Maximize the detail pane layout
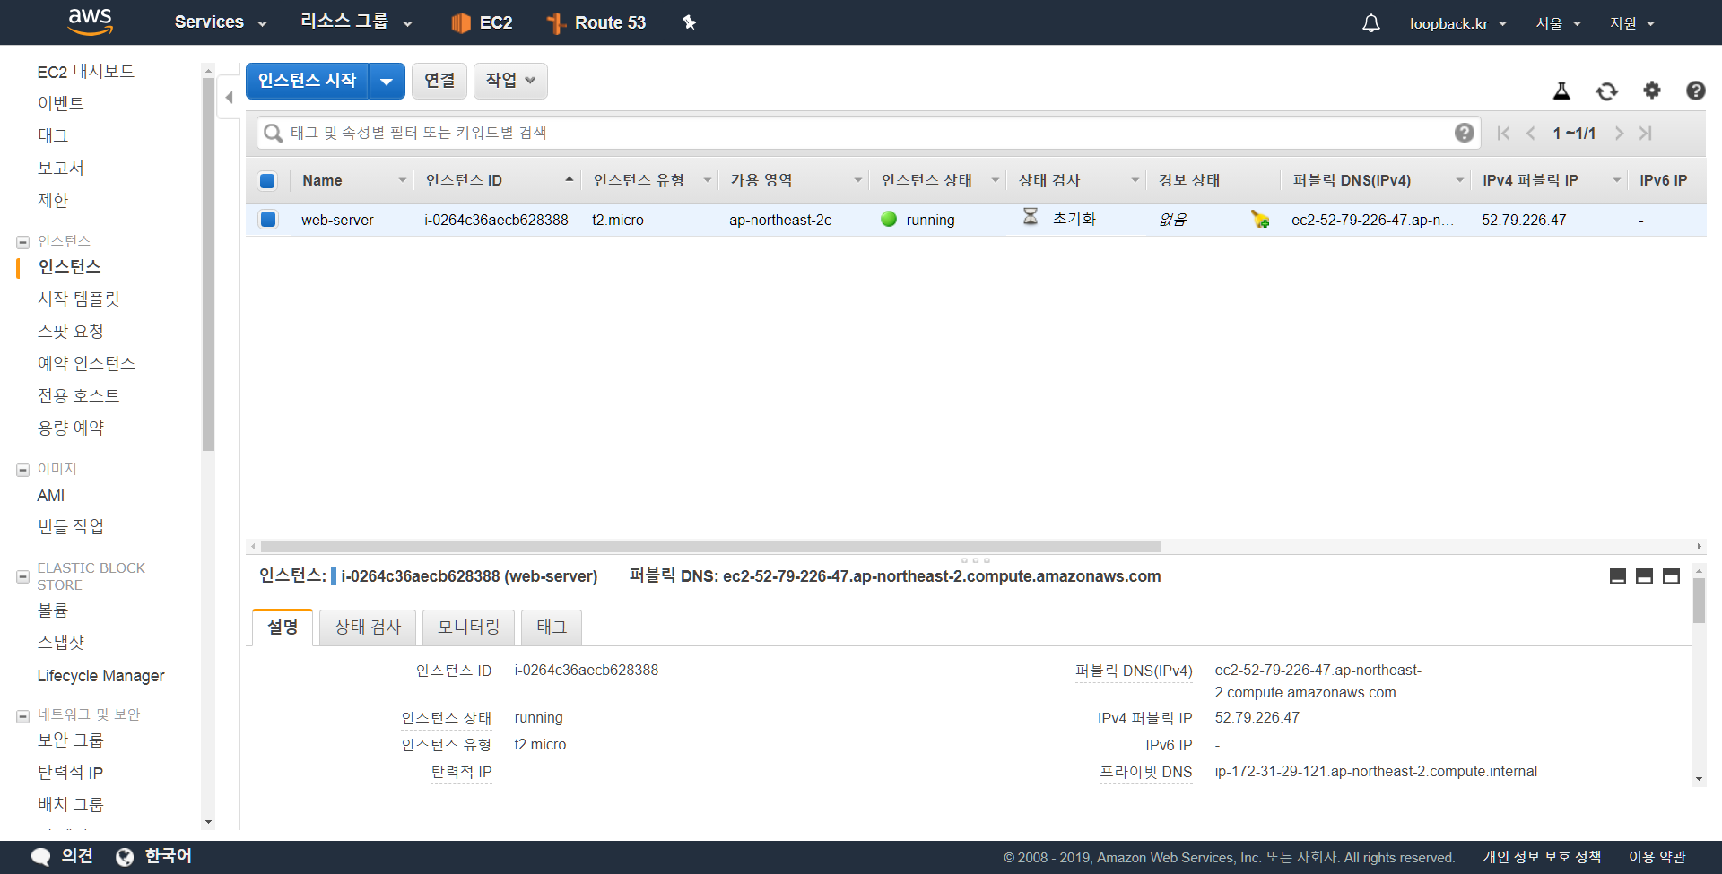This screenshot has width=1722, height=874. [x=1671, y=576]
